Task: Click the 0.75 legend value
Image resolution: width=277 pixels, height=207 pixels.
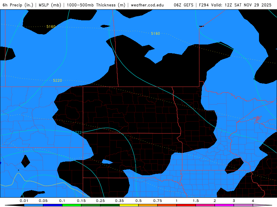Action: coord(158,201)
